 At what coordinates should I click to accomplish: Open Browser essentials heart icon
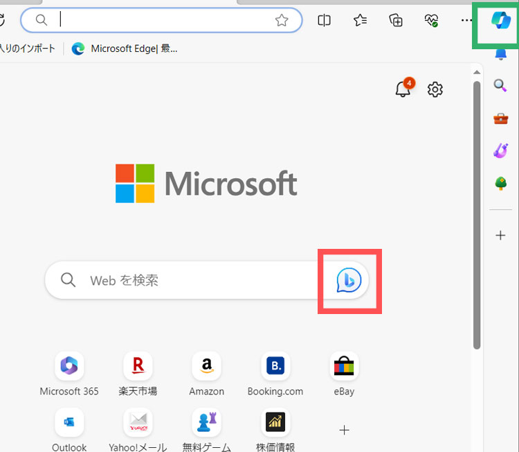click(431, 21)
